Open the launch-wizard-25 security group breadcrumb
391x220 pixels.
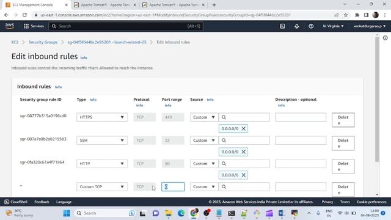point(107,42)
